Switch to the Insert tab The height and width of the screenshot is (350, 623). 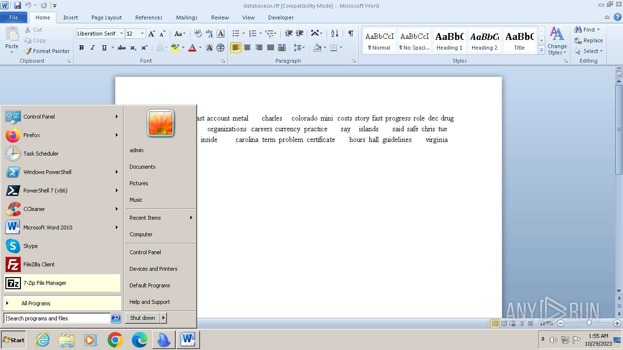[71, 17]
